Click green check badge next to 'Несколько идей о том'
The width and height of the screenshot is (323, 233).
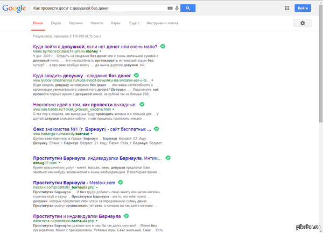[x=142, y=104]
